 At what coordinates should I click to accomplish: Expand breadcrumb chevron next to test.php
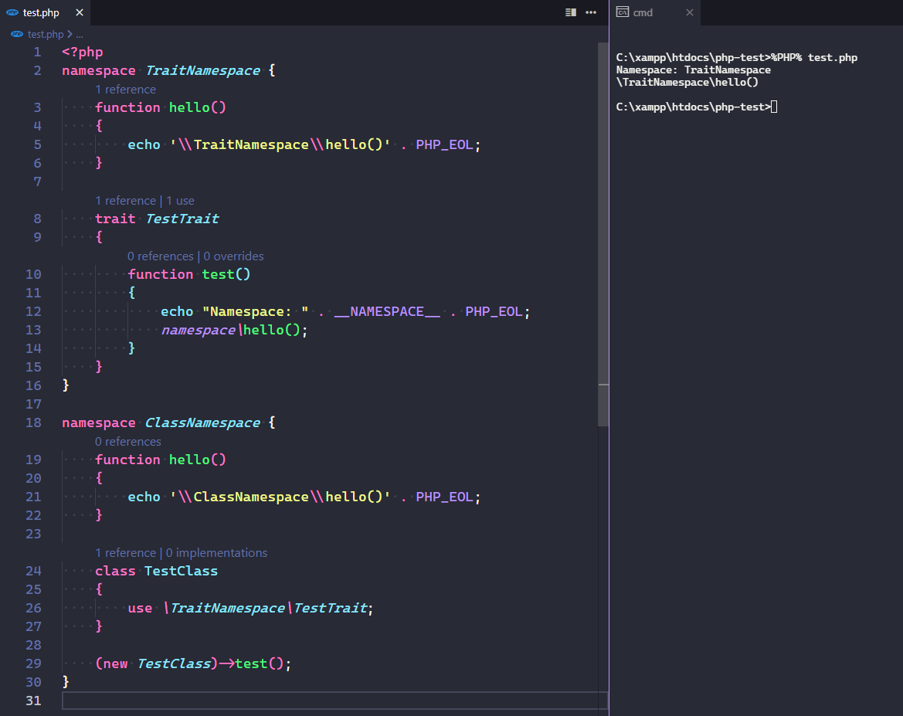click(70, 34)
